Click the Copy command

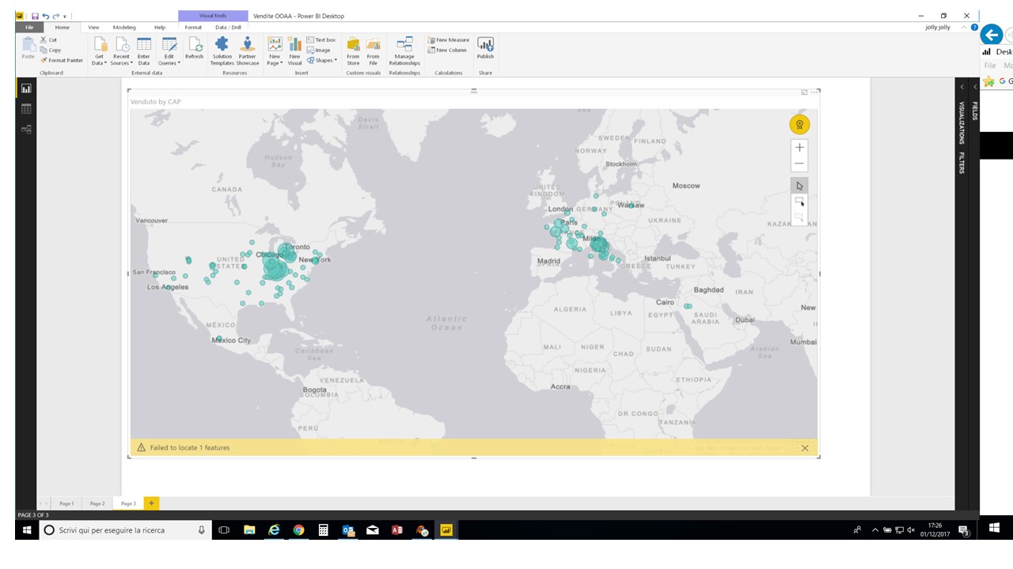pyautogui.click(x=51, y=50)
